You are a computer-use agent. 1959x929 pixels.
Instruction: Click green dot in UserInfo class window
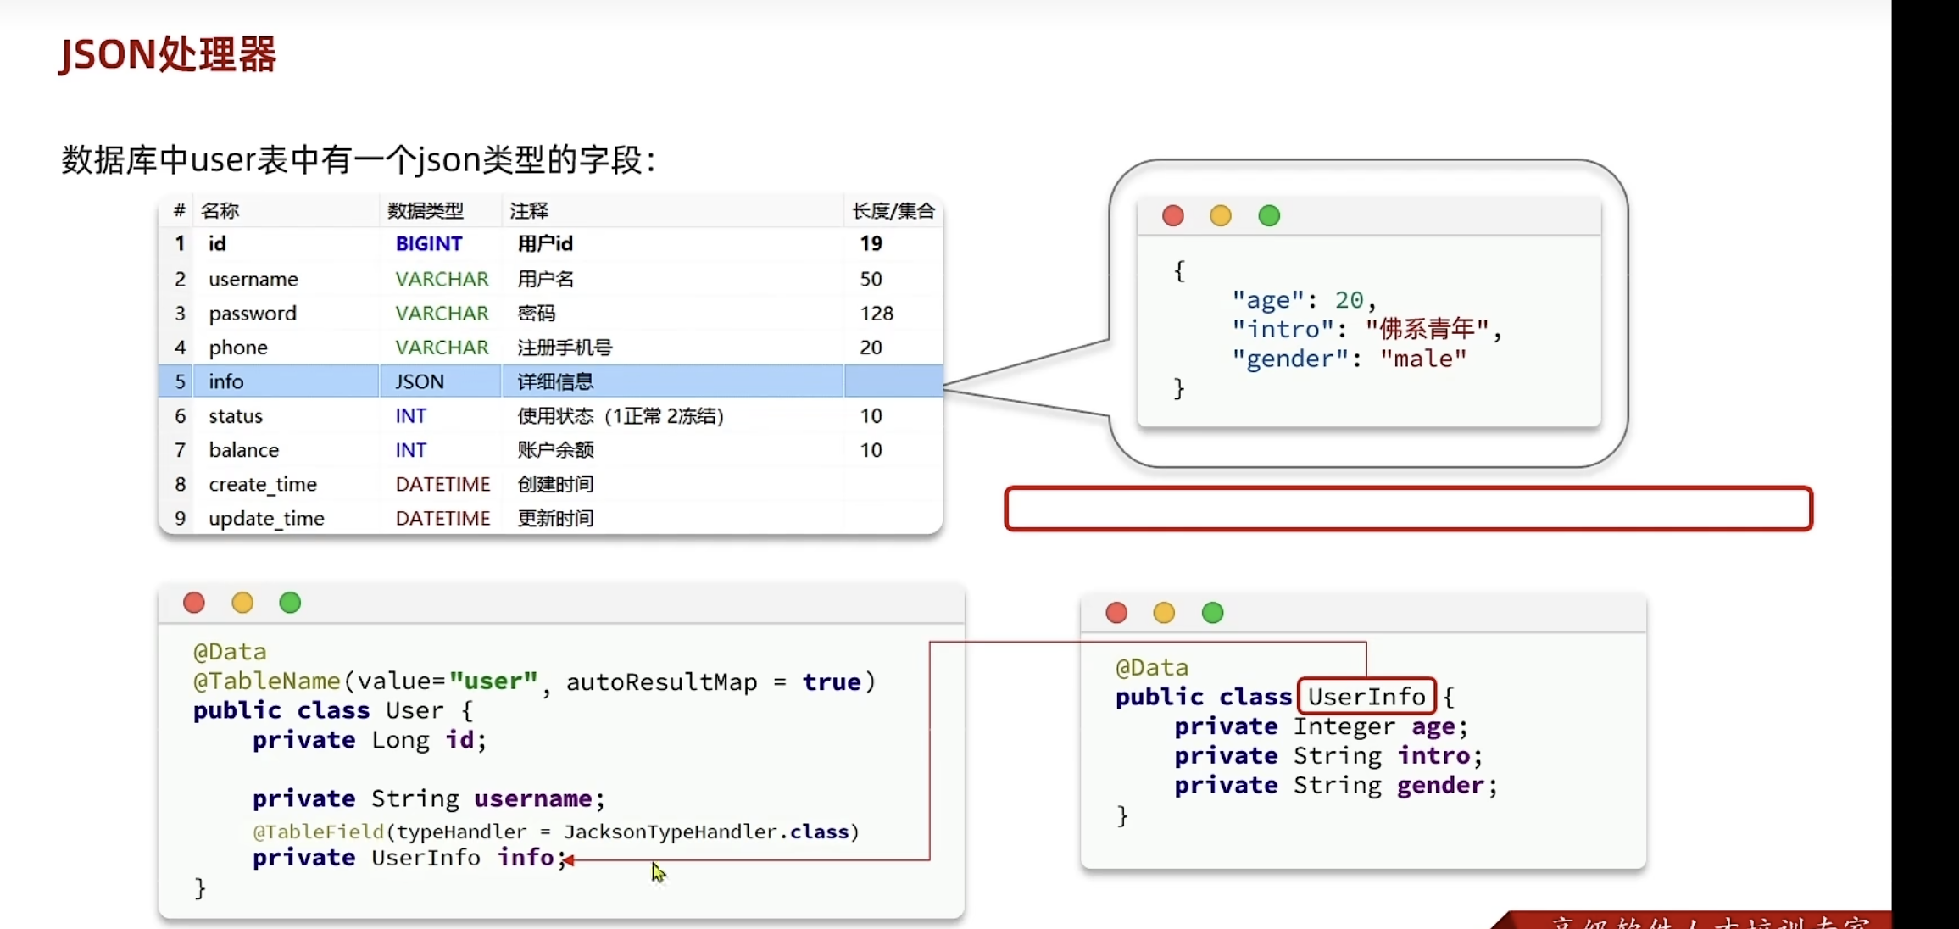[1212, 613]
